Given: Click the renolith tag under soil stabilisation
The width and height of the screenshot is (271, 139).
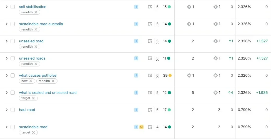Looking at the screenshot, I should [27, 12].
